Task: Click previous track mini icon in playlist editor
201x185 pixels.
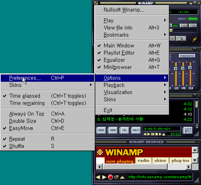Action: pyautogui.click(x=145, y=134)
